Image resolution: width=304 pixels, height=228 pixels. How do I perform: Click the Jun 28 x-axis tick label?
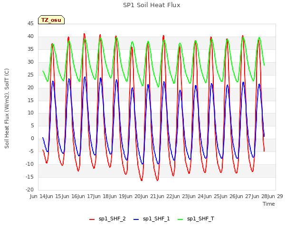click(260, 196)
